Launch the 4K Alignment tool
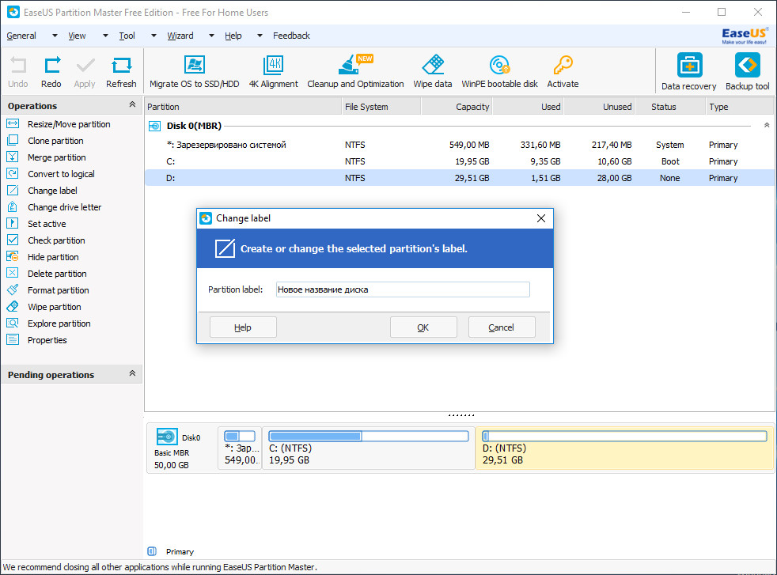The width and height of the screenshot is (777, 575). click(274, 72)
